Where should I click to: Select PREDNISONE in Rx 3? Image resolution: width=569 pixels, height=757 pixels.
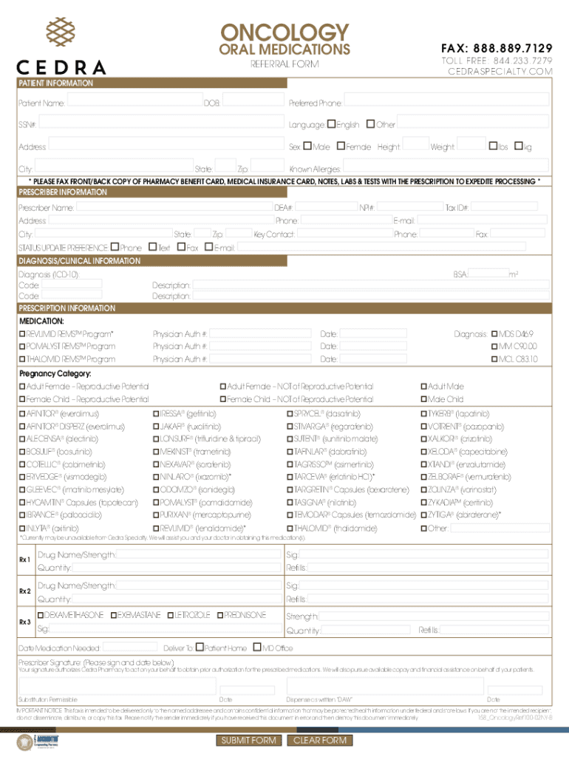(x=220, y=615)
